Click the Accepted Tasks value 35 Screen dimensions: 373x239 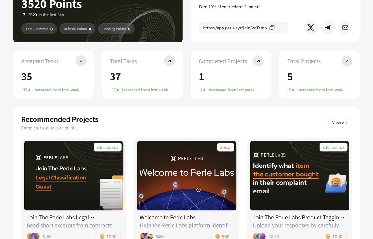pos(27,77)
